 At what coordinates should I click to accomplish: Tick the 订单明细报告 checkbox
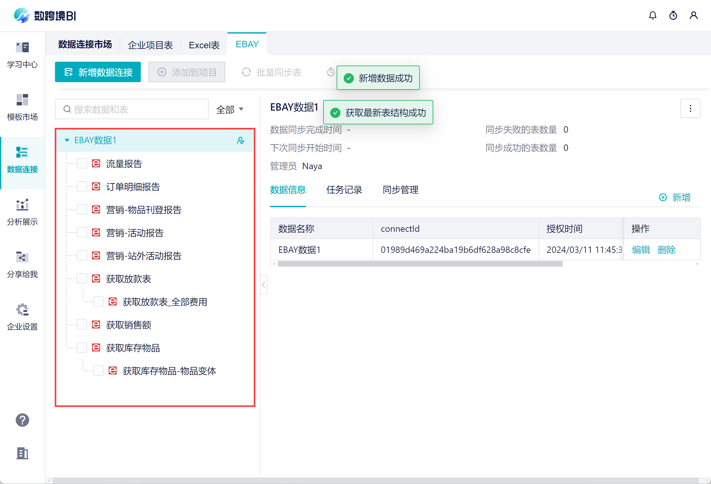[x=82, y=187]
